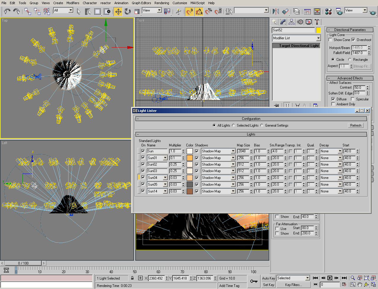The image size is (378, 289).
Task: Click the Mirror Selected Objects tool
Action: pyautogui.click(x=276, y=12)
